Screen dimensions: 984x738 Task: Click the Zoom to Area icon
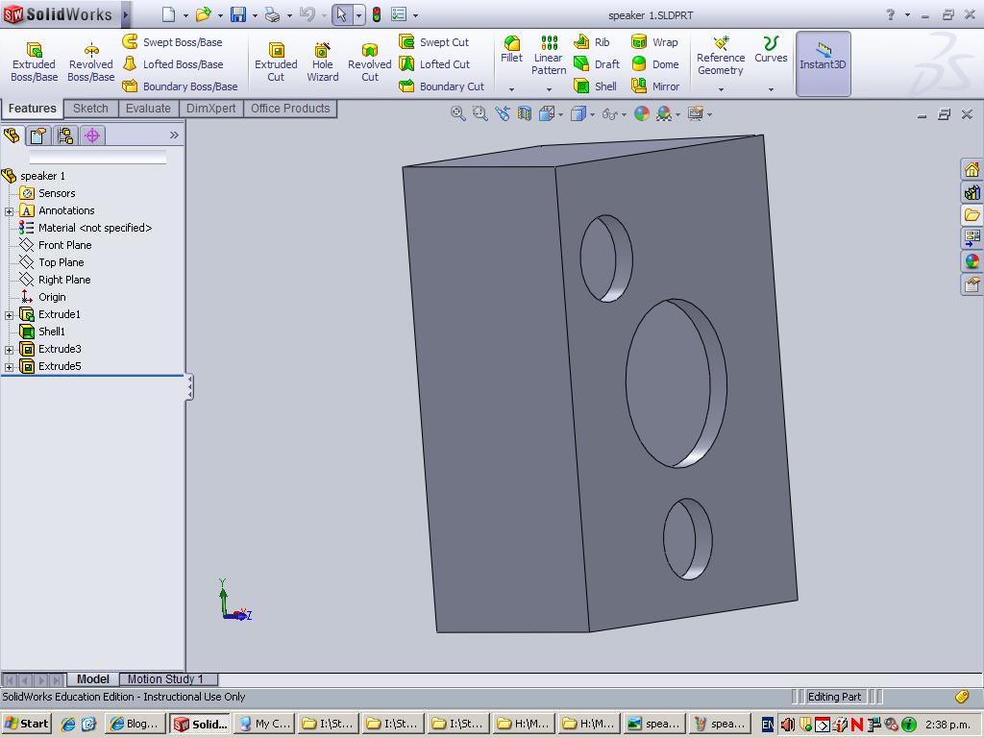(480, 113)
